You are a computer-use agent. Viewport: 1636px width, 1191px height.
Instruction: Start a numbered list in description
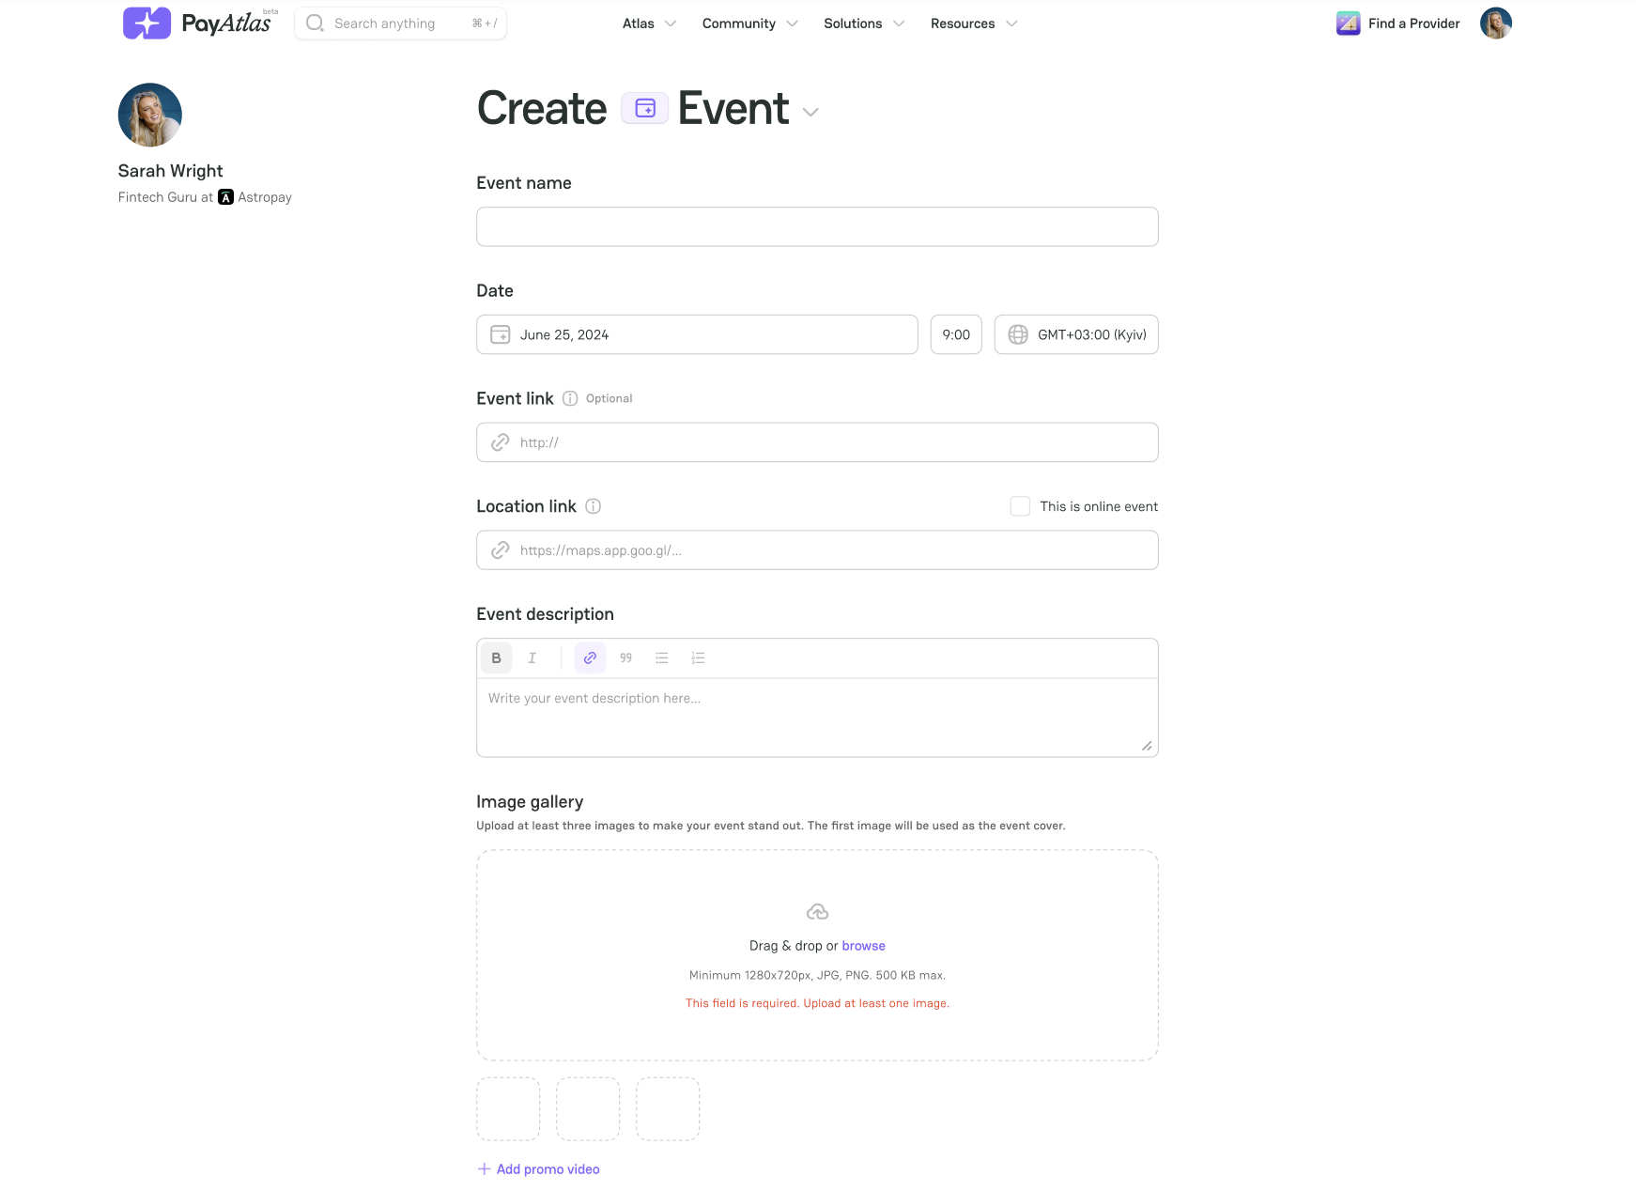pos(698,658)
